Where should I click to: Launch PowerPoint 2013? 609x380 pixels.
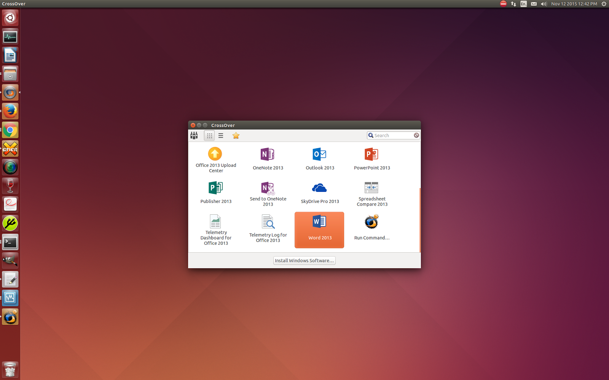(x=372, y=159)
